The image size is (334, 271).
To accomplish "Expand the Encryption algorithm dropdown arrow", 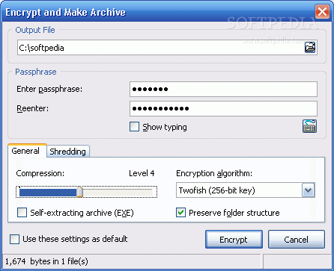I will [x=309, y=190].
